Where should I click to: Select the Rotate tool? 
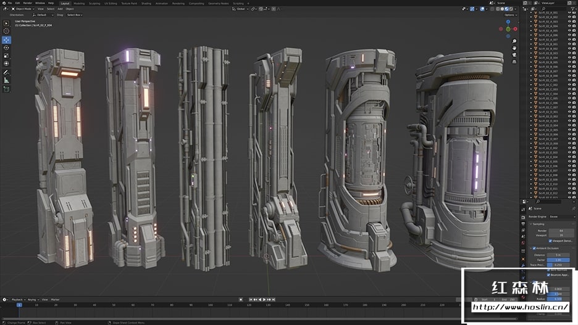coord(6,47)
